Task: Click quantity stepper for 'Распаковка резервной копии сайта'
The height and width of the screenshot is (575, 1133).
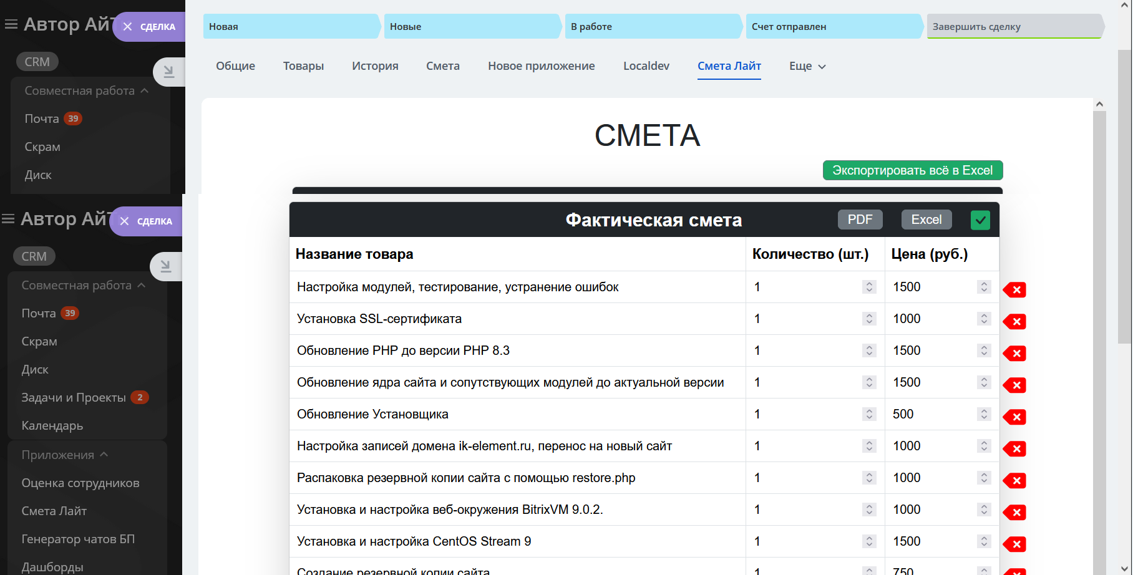Action: coord(869,478)
